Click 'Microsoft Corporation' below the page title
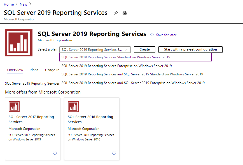 click(20, 19)
